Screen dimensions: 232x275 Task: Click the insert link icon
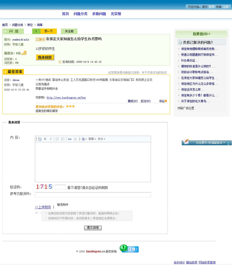[70, 139]
